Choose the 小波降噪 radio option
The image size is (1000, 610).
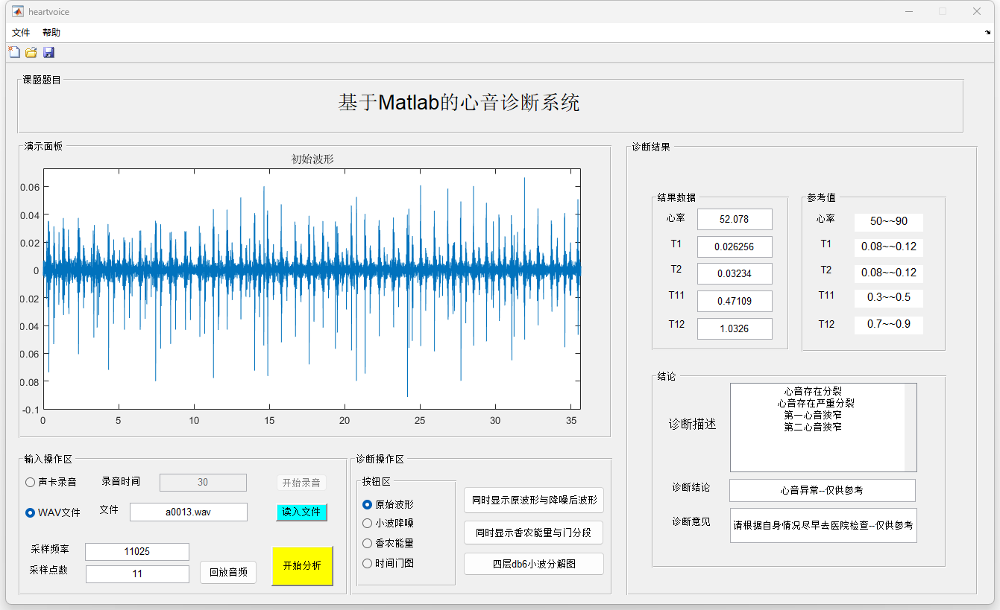(x=367, y=524)
